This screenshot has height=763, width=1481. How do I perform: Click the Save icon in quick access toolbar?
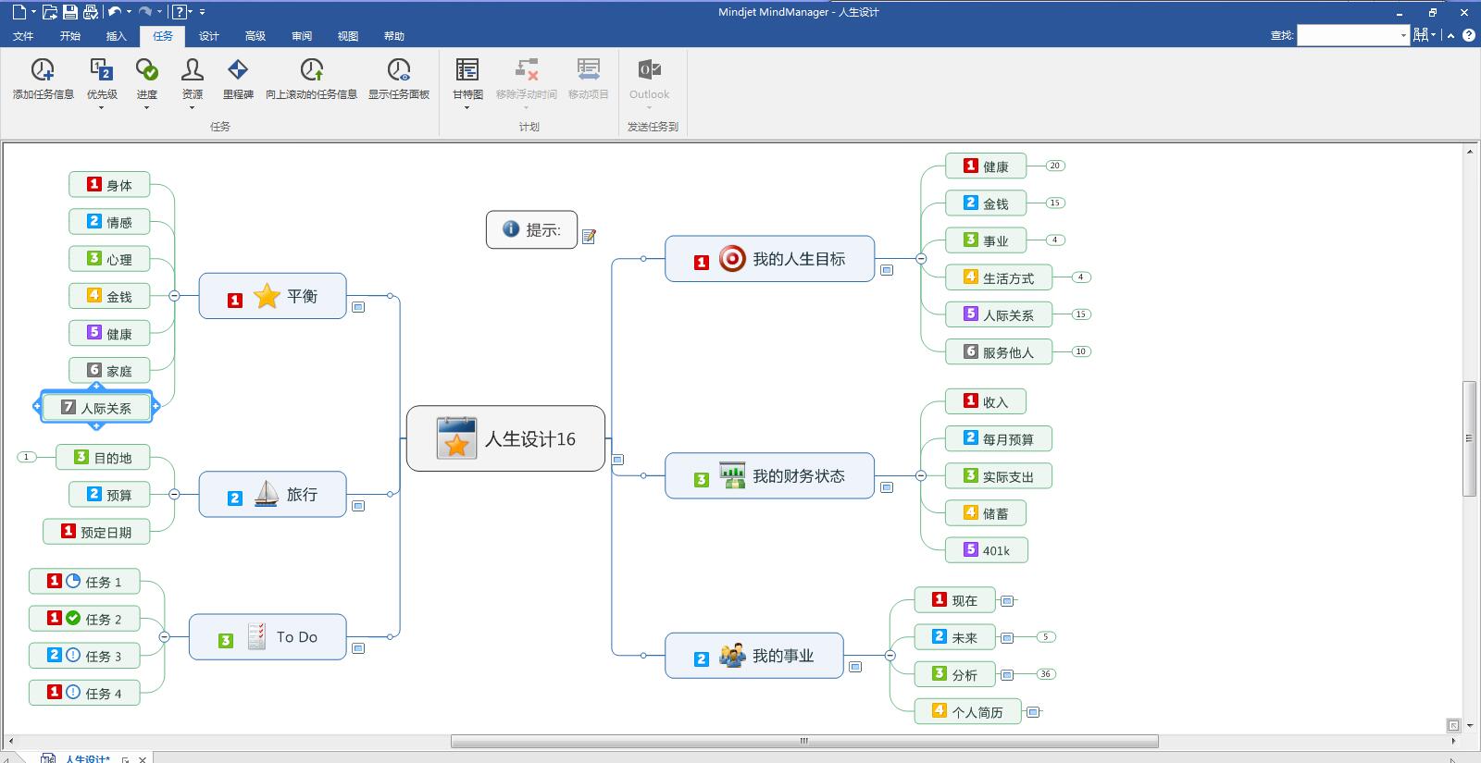coord(70,12)
